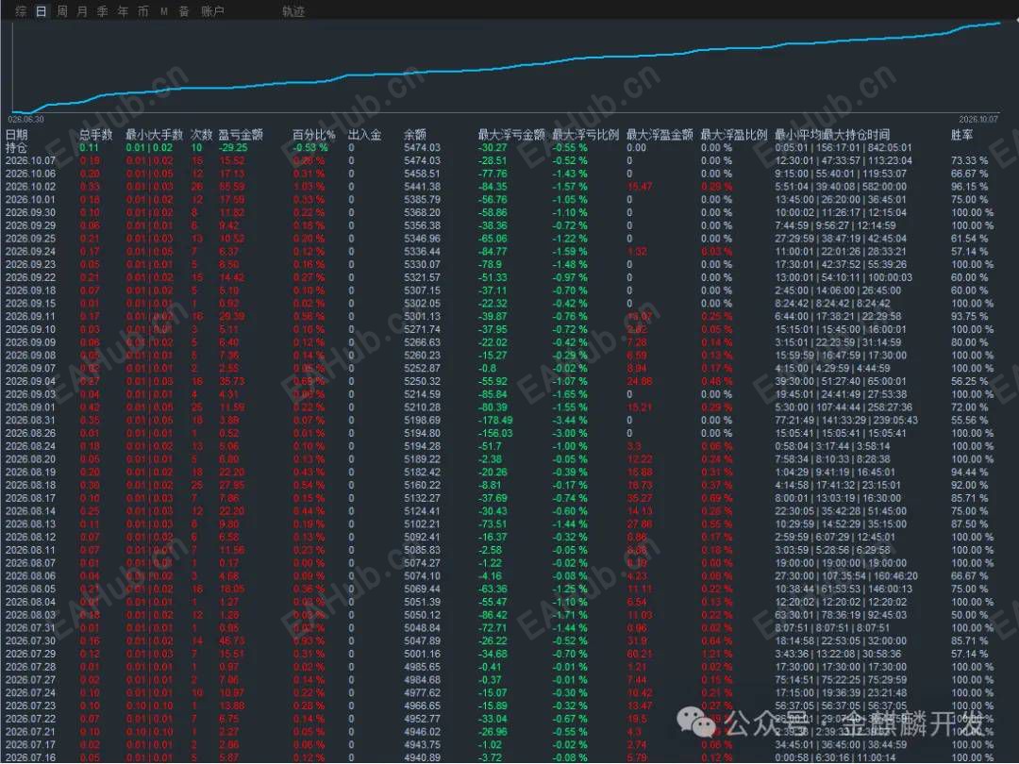
Task: Open the 币 currency tab
Action: click(x=143, y=11)
